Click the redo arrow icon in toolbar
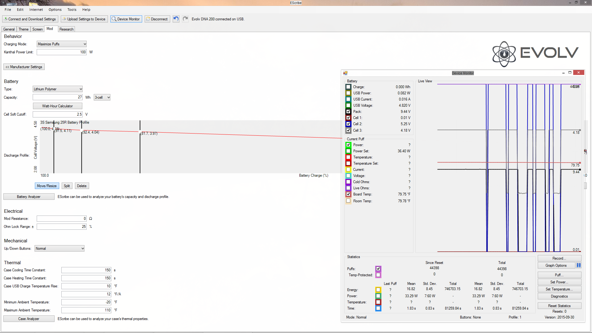 [x=185, y=19]
